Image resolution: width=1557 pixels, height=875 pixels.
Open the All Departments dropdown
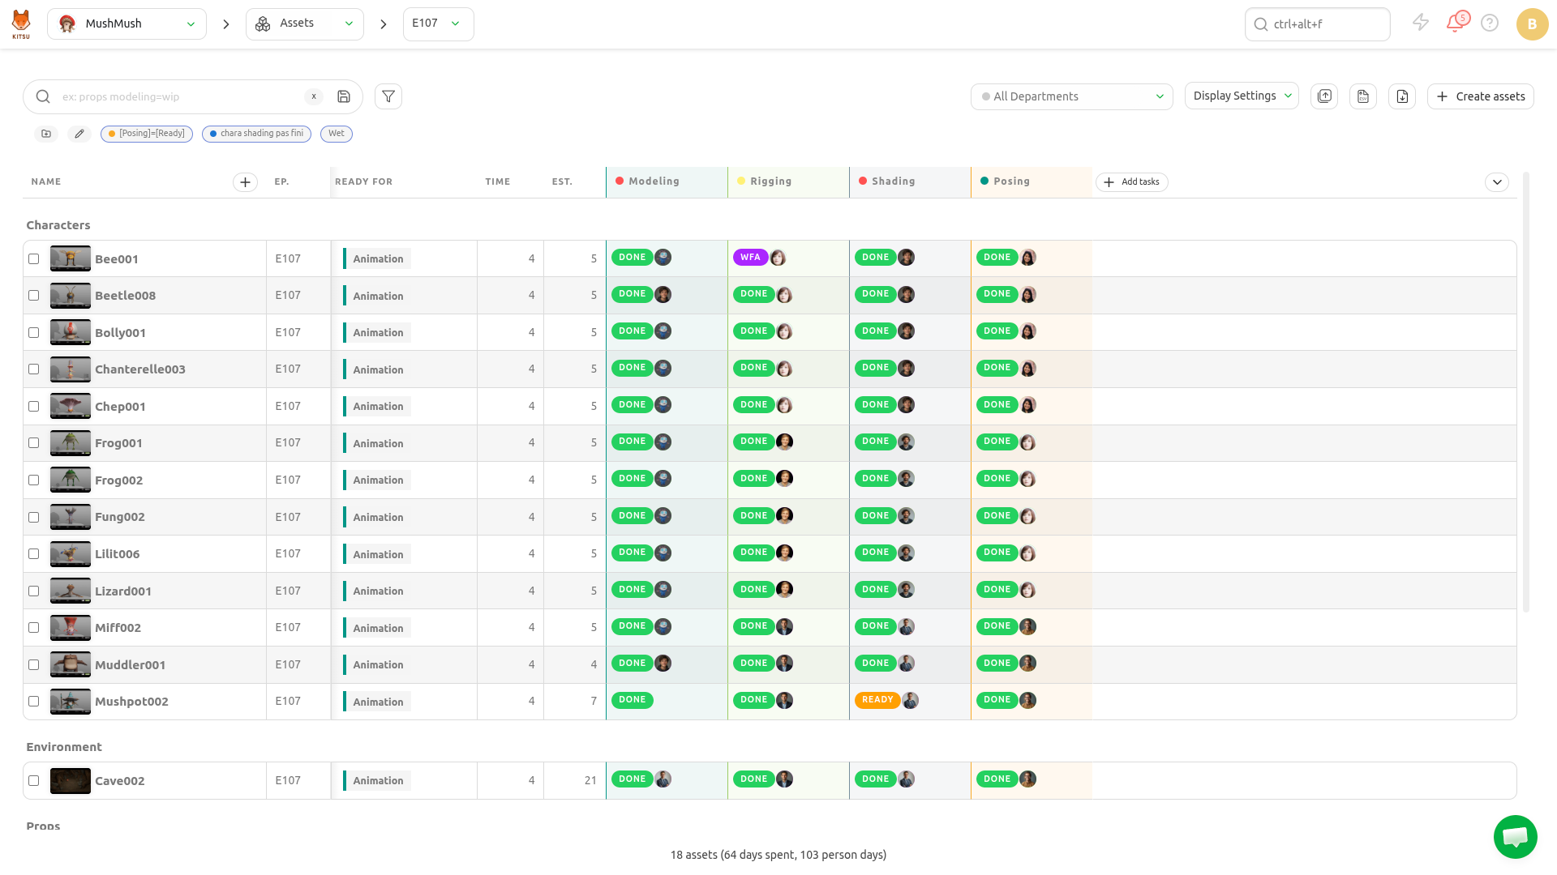coord(1071,96)
